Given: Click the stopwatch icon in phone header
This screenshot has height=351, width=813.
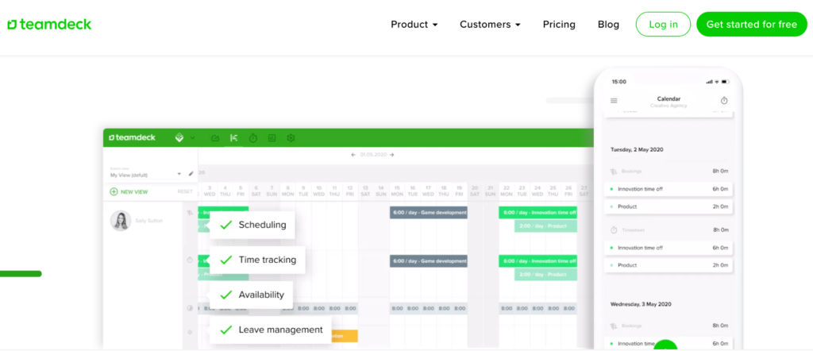Looking at the screenshot, I should pos(724,101).
